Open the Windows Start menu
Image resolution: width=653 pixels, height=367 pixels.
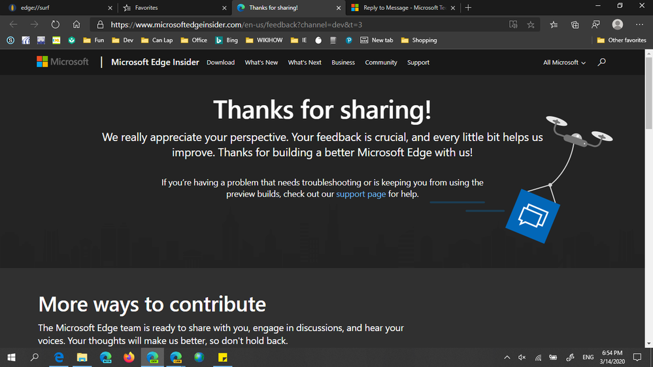11,357
